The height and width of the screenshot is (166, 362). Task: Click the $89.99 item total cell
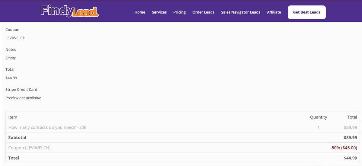point(351,128)
